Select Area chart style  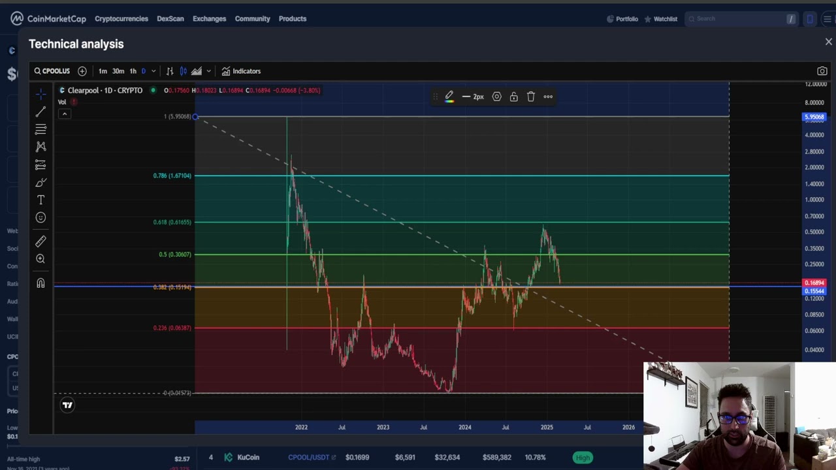coord(197,71)
